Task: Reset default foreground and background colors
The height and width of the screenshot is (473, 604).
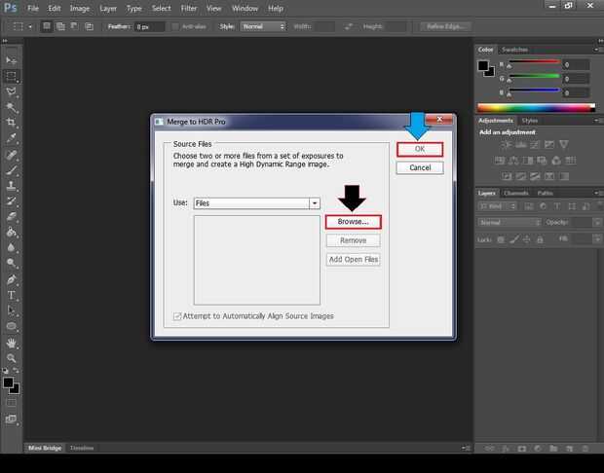Action: (x=6, y=371)
